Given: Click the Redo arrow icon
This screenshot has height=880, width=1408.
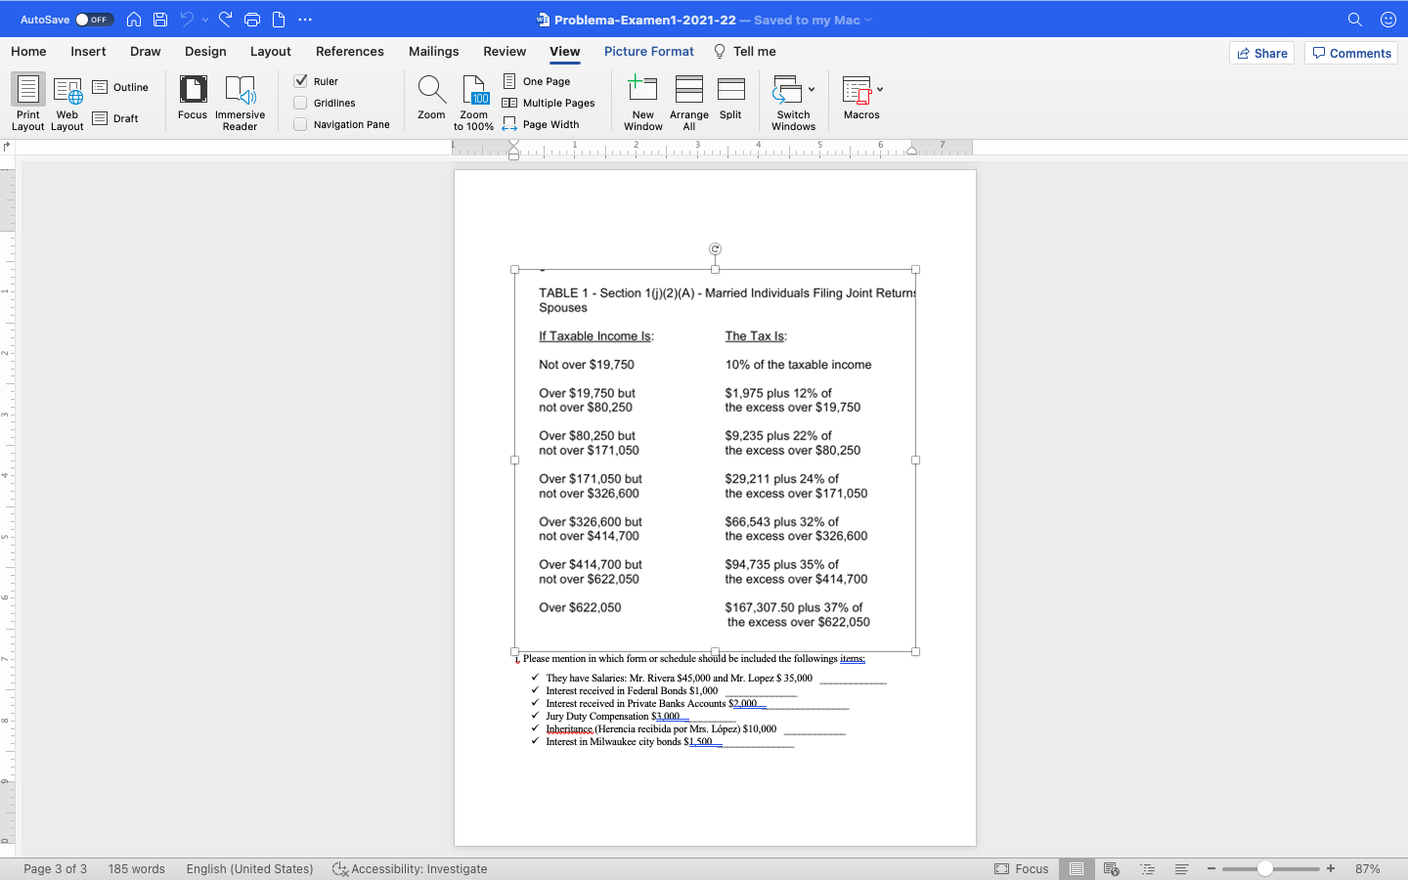Looking at the screenshot, I should pos(226,20).
